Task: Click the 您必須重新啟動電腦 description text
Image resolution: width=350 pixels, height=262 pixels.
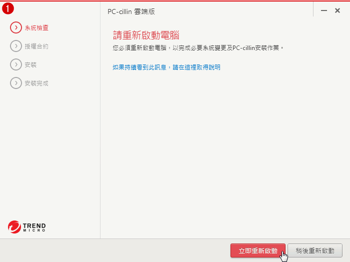Action: pos(198,48)
